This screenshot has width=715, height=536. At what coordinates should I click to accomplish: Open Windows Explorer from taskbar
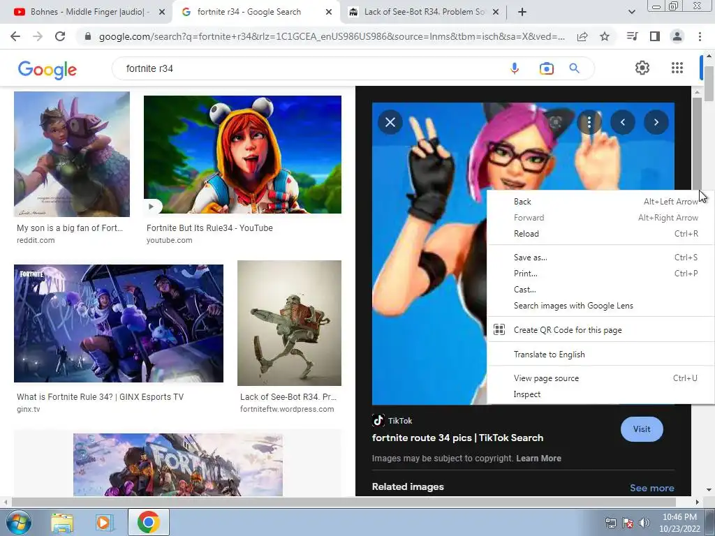click(62, 523)
